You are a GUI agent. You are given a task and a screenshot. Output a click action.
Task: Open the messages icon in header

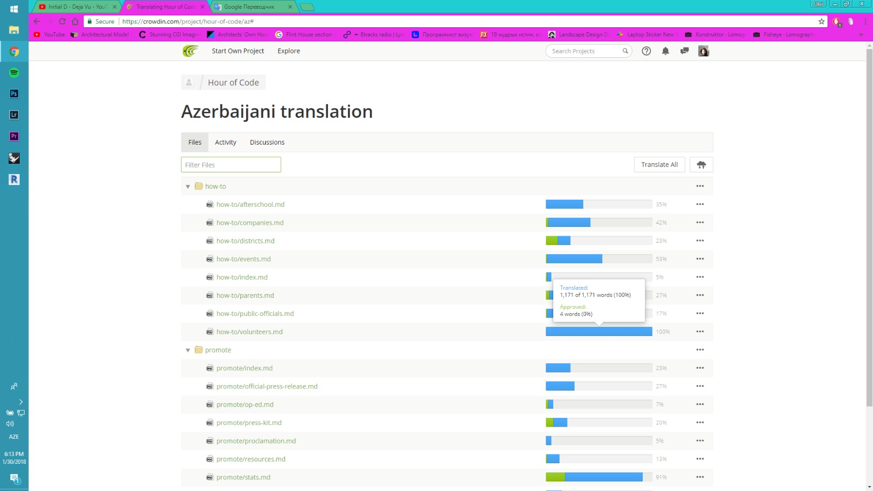pyautogui.click(x=685, y=51)
